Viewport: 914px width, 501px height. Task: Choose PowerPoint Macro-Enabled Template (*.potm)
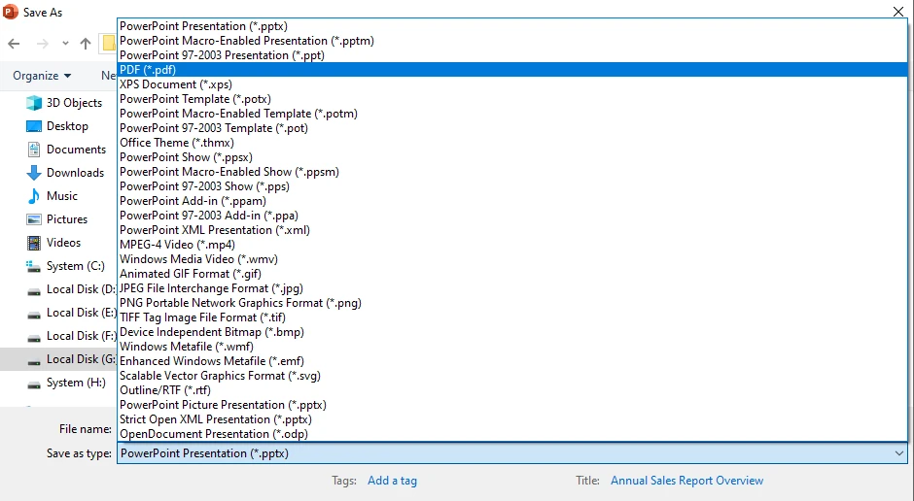(512, 114)
